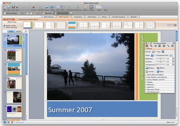Open the Table Styles tab

tap(92, 17)
